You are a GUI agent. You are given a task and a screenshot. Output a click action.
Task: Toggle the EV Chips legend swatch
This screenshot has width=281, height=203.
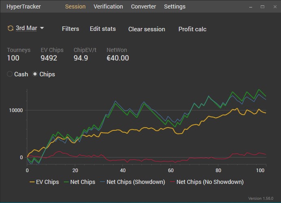32,182
